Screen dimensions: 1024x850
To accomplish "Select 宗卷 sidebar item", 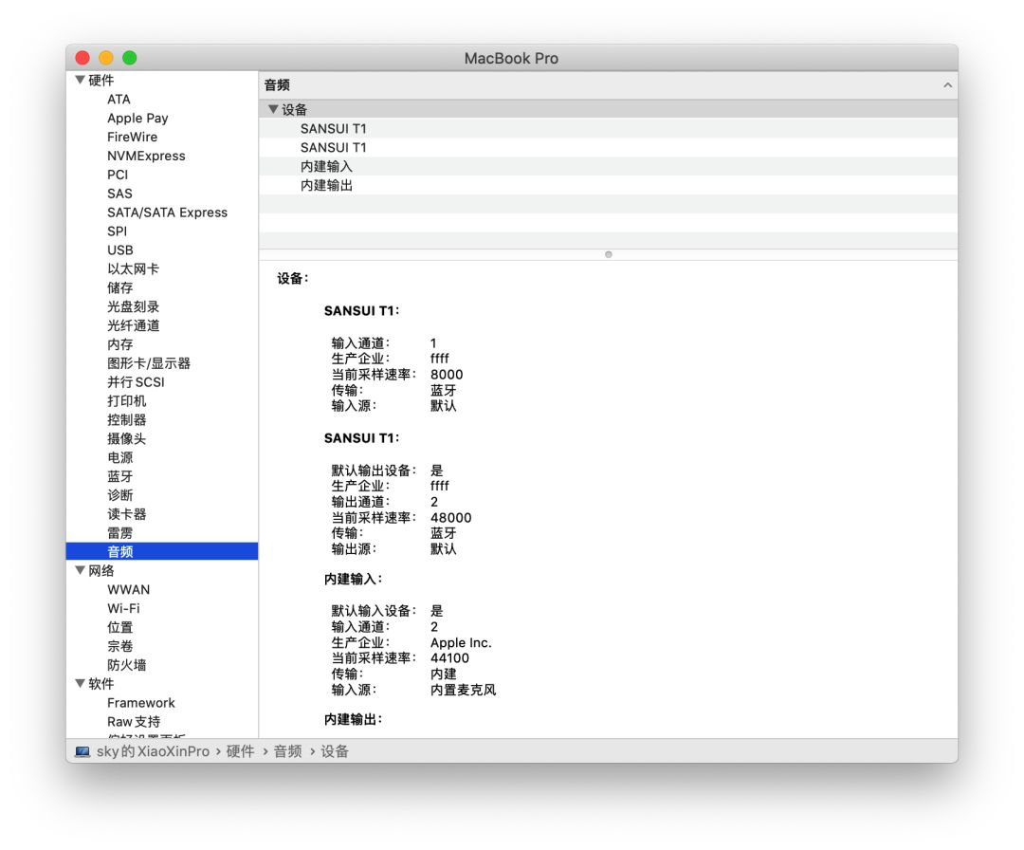I will pos(120,647).
